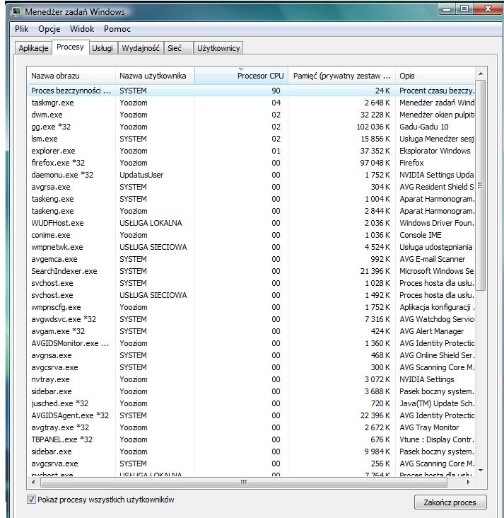Click the 'AVG Alert Manager' description cell
The width and height of the screenshot is (504, 518).
pyautogui.click(x=431, y=331)
